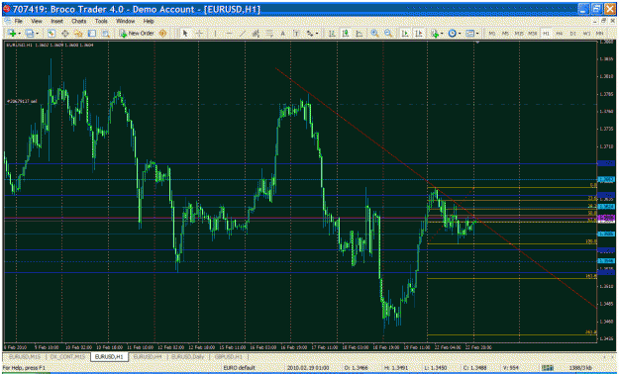Switch to M5 timeframe
The image size is (619, 374).
pos(505,34)
